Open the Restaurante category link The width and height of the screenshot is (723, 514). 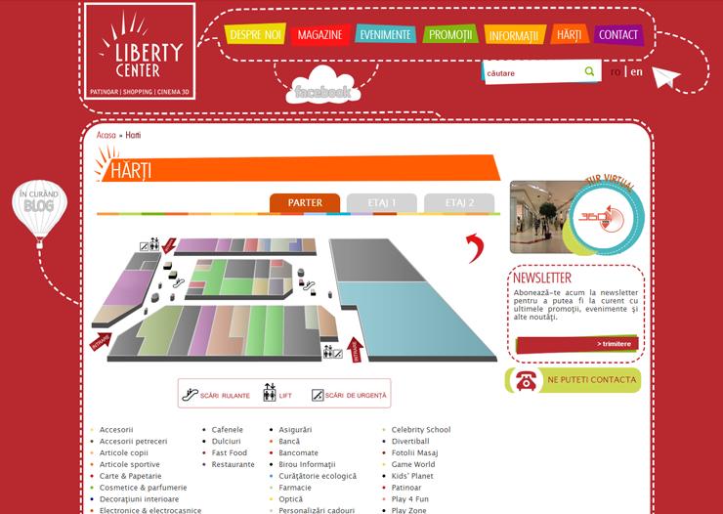pyautogui.click(x=233, y=464)
